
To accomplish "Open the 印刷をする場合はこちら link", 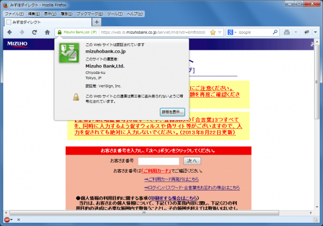I will [x=173, y=198].
